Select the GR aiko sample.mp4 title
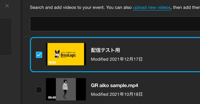 114,85
